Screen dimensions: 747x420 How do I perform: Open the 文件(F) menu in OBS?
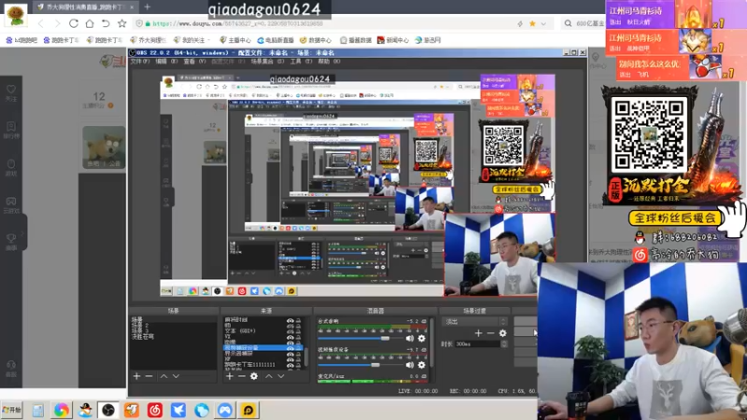tap(140, 62)
